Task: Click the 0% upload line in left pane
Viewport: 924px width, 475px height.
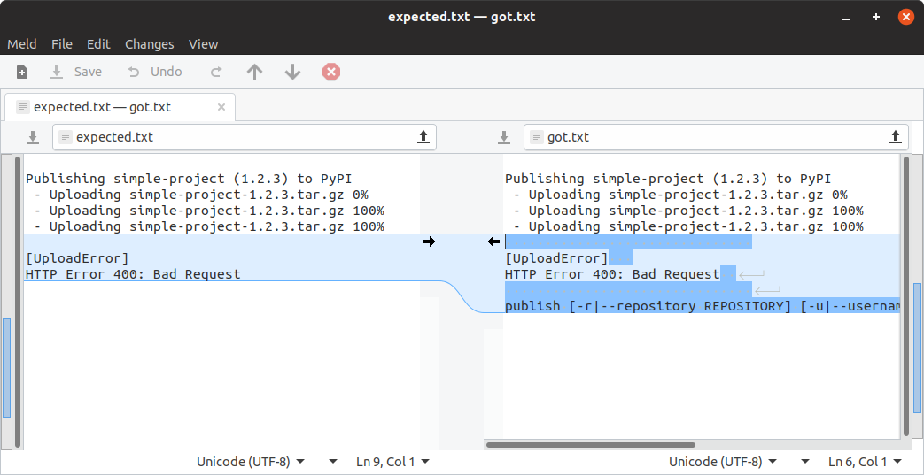Action: click(x=201, y=195)
